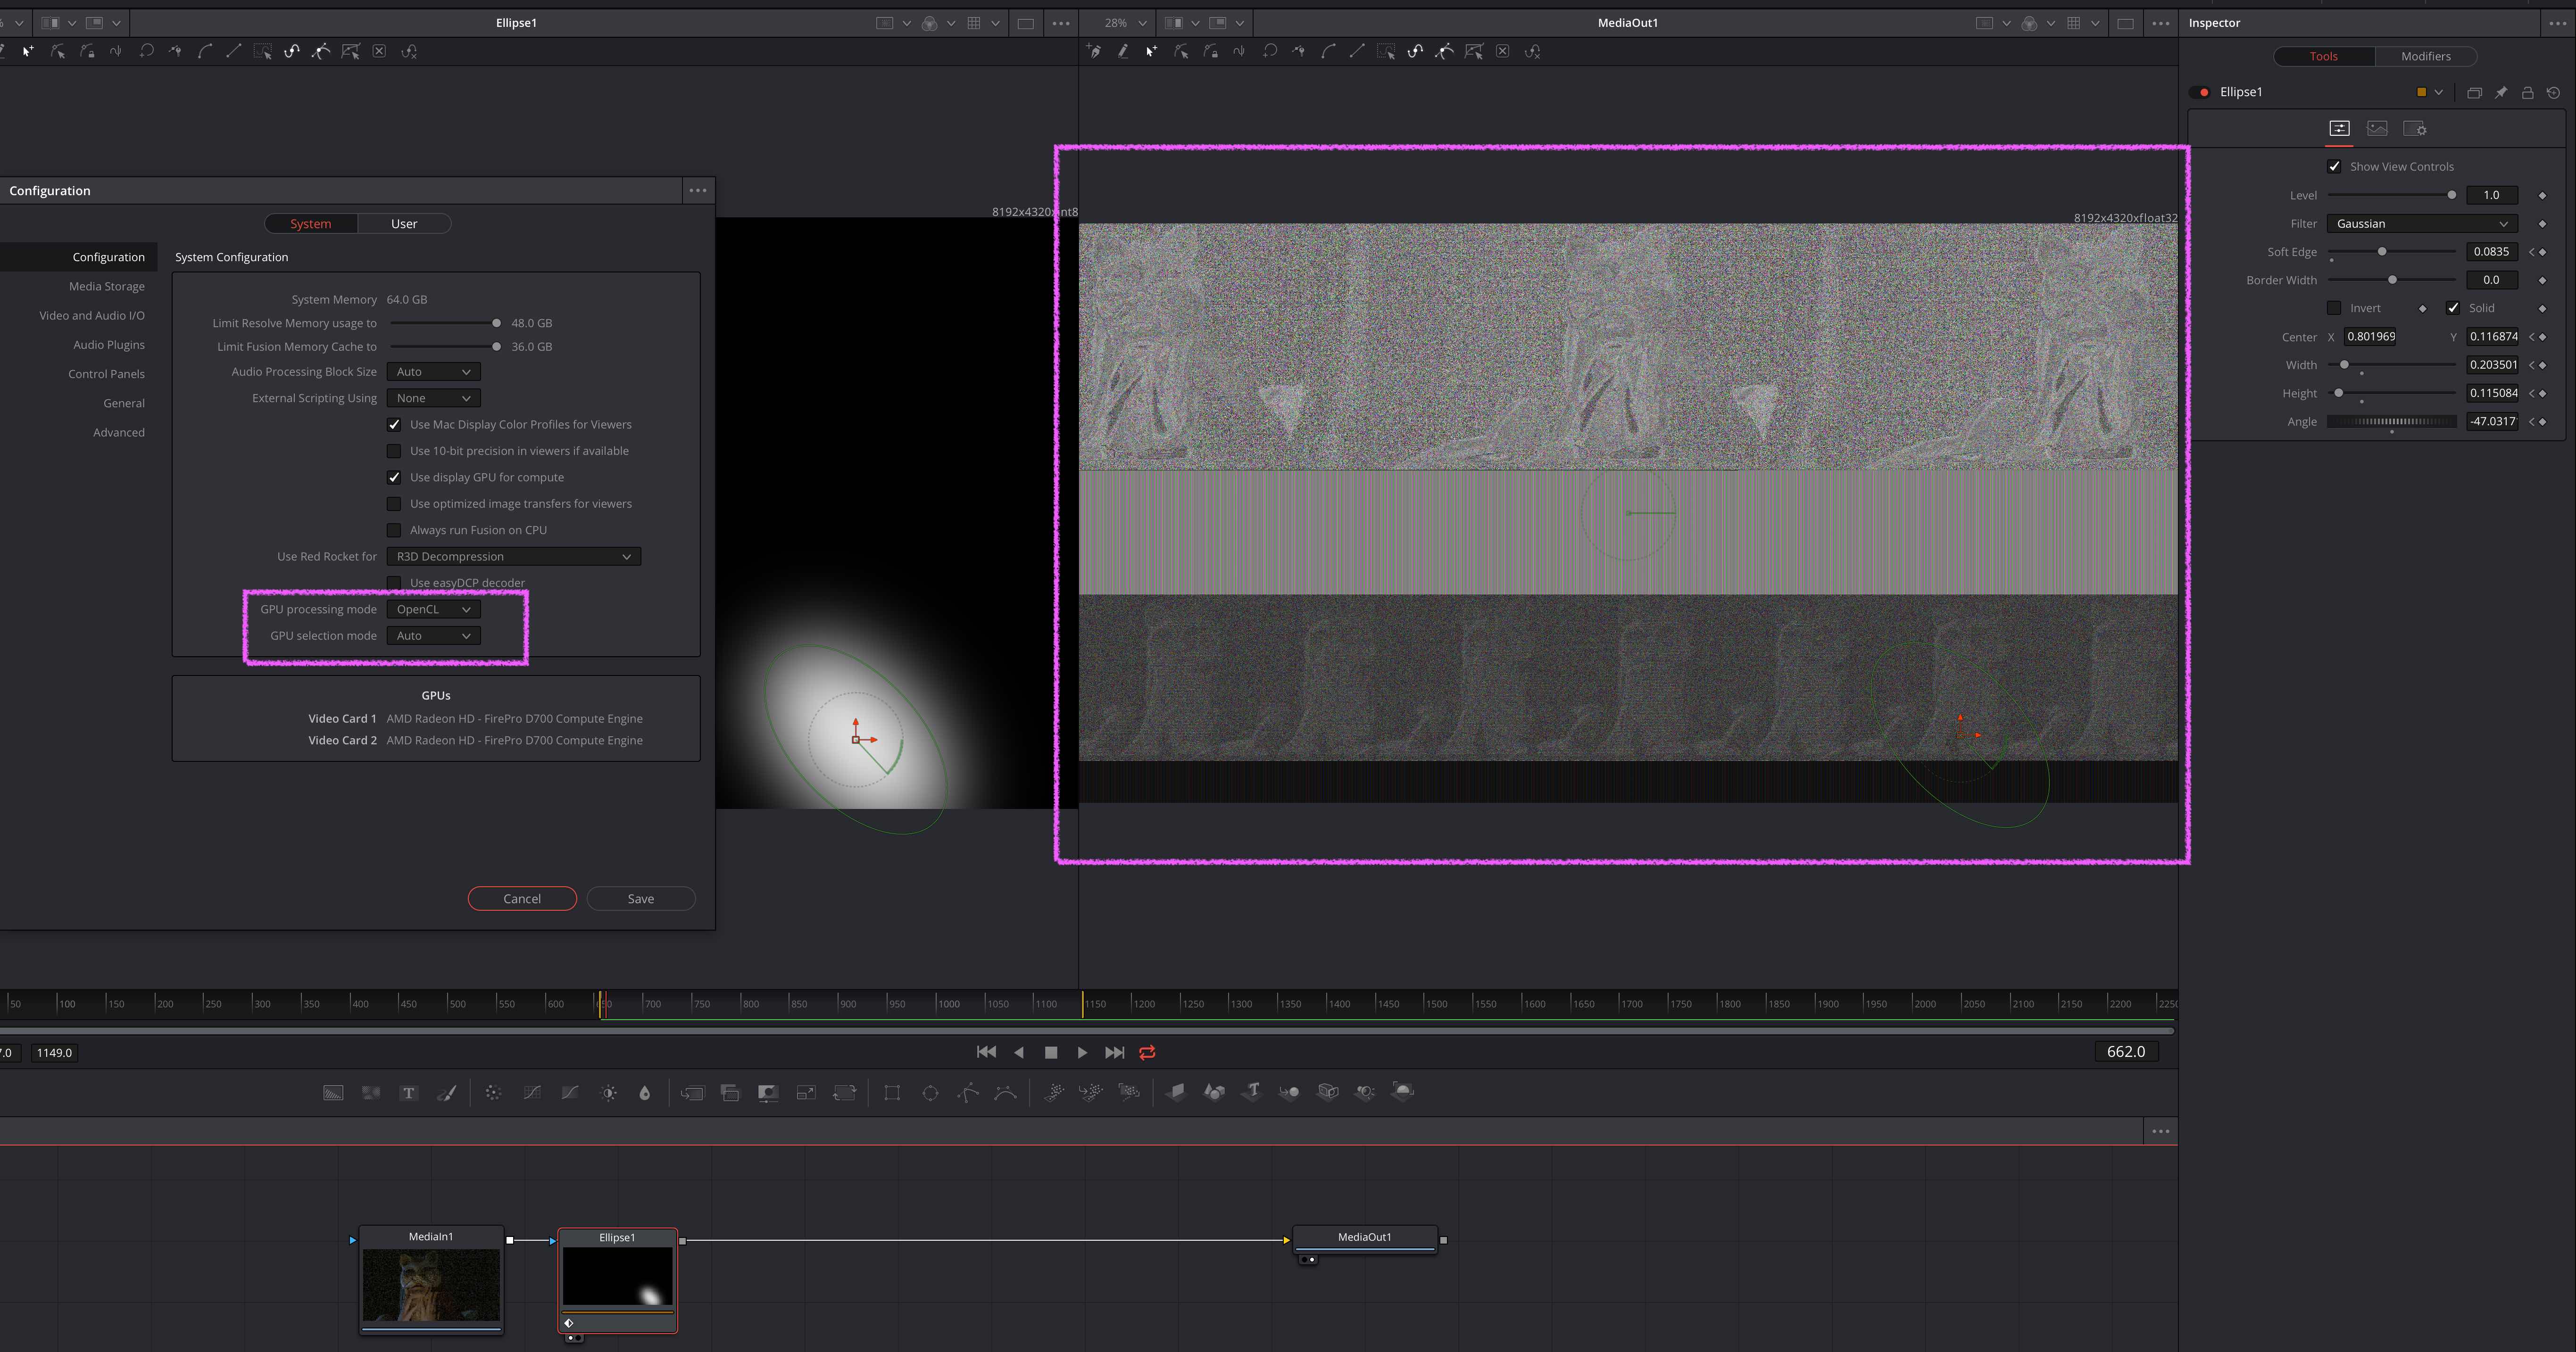Screen dimensions: 2576x1352
Task: Open External Scripting Using dropdown
Action: (433, 398)
